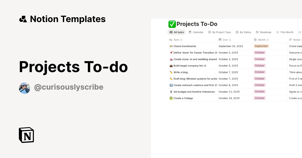Click the info circle beside the Task header
This screenshot has width=302, height=158.
coord(181,40)
